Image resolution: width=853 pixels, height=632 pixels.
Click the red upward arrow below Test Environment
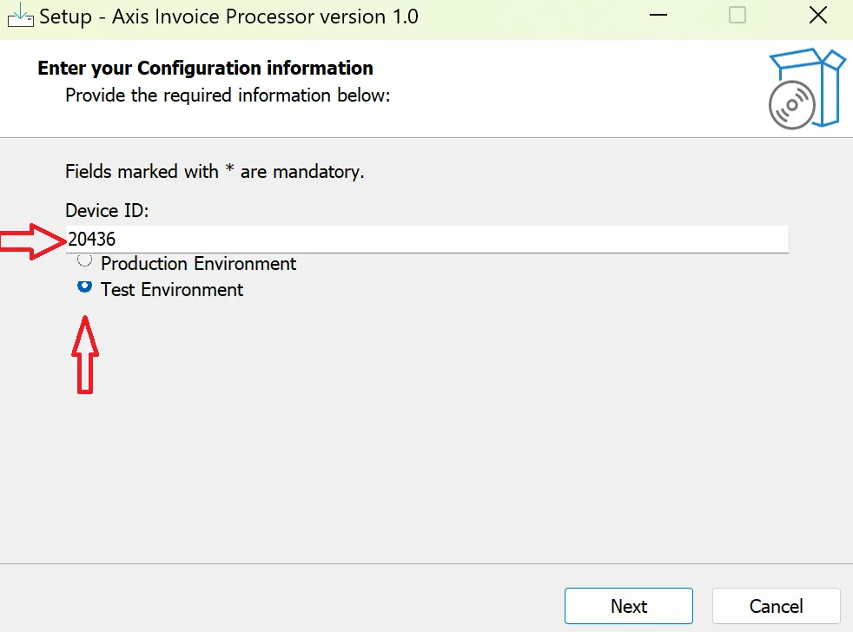point(84,354)
